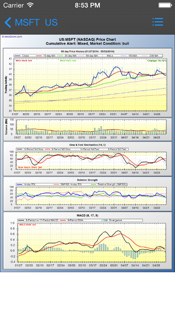
Task: Click the Relative Strength chart heading
Action: 87,180
